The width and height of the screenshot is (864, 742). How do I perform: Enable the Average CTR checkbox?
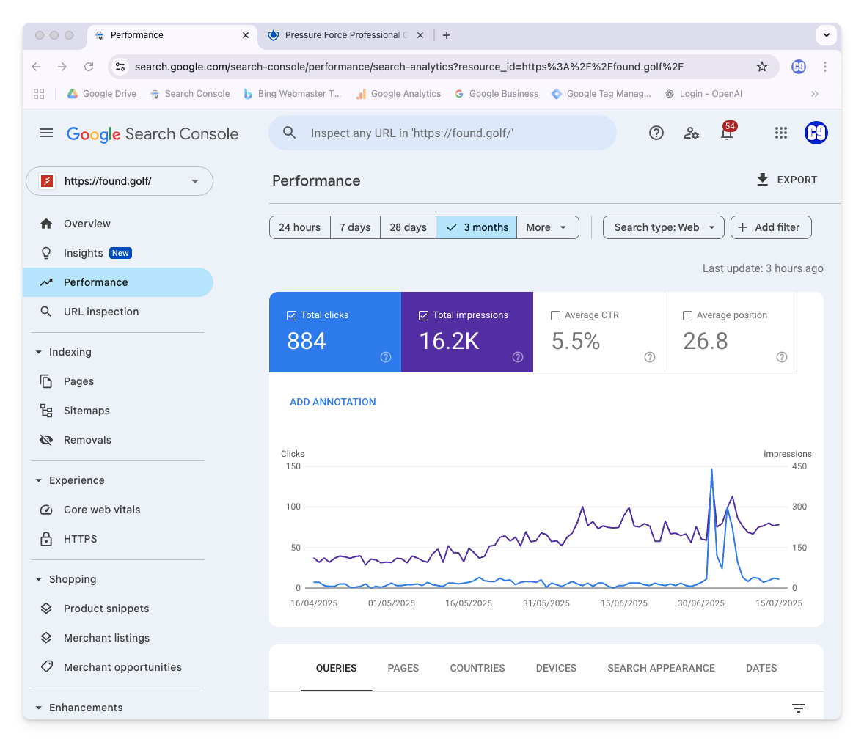tap(555, 315)
